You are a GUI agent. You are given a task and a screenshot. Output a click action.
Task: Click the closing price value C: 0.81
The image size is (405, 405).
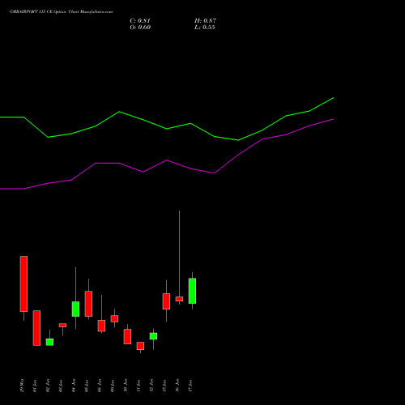click(140, 21)
